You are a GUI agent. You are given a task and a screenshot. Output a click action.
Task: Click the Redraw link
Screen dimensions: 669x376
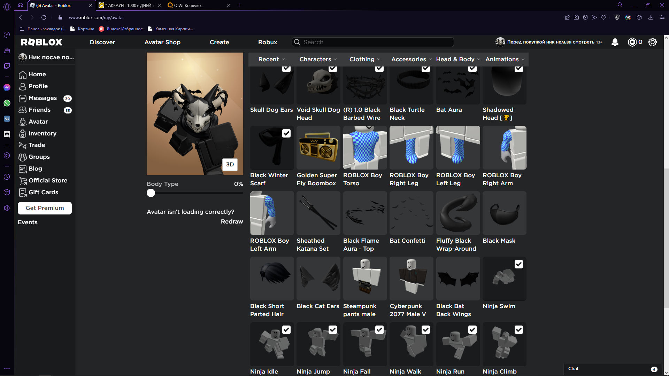coord(232,221)
